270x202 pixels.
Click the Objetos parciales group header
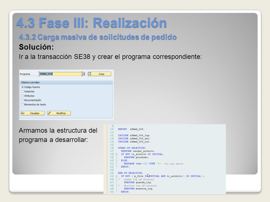click(66, 82)
